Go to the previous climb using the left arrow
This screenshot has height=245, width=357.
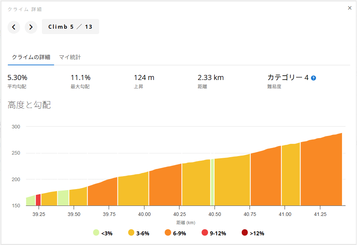pos(14,27)
